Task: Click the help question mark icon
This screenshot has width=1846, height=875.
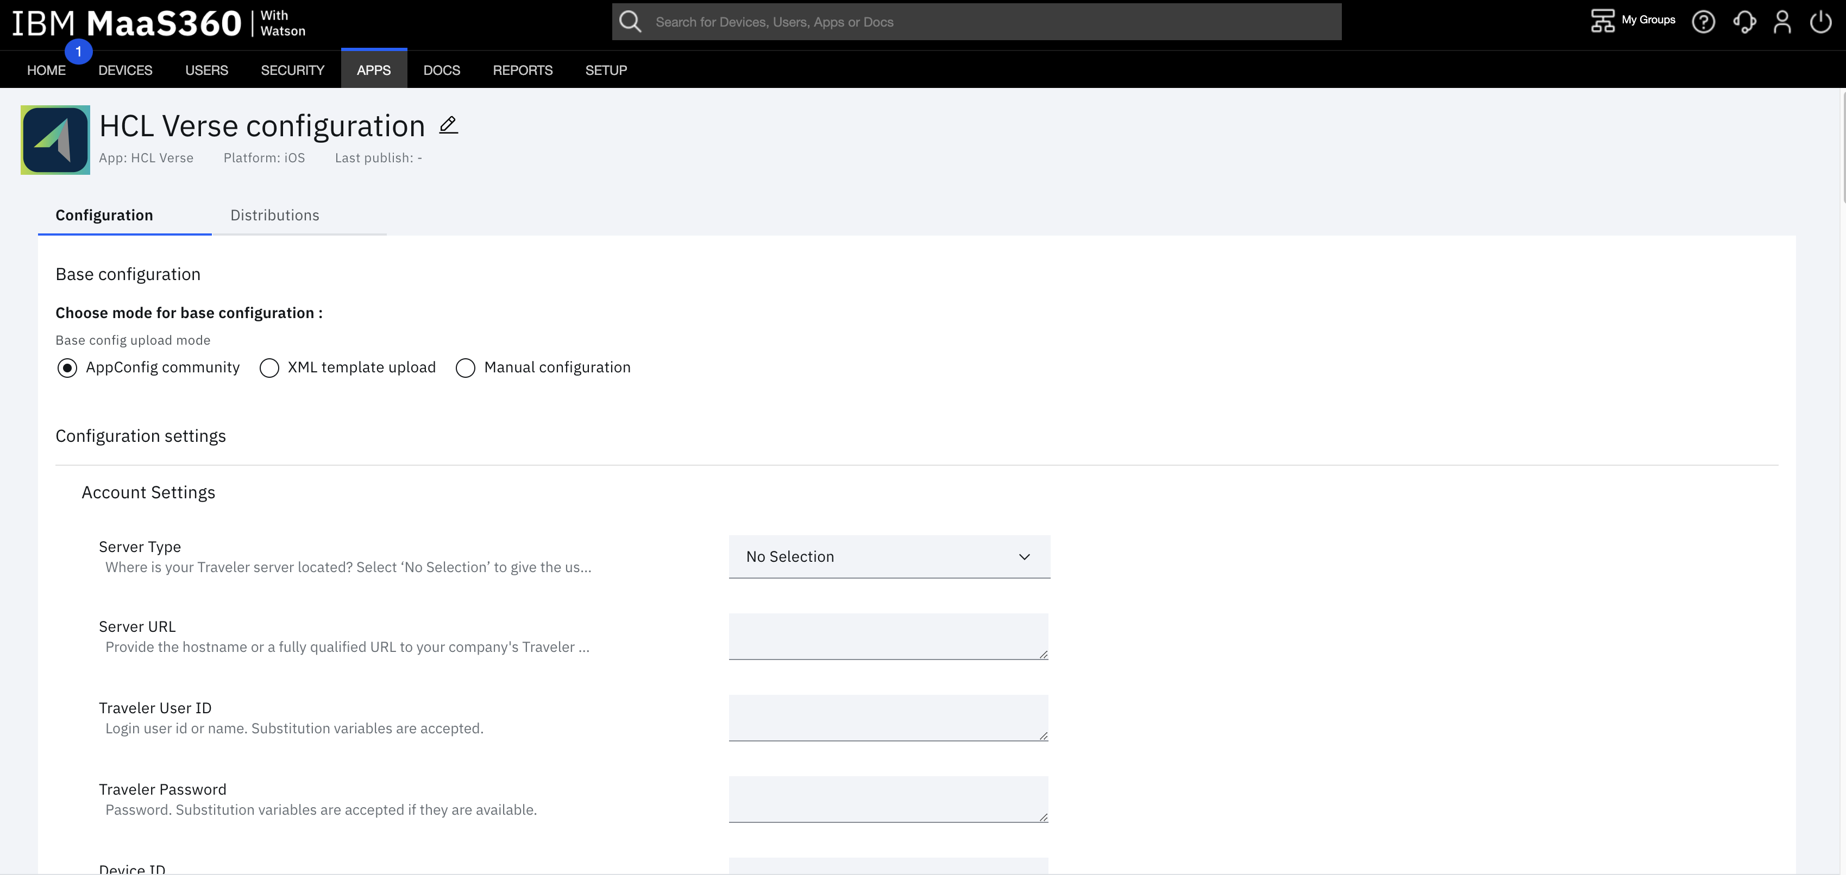Action: (x=1704, y=22)
